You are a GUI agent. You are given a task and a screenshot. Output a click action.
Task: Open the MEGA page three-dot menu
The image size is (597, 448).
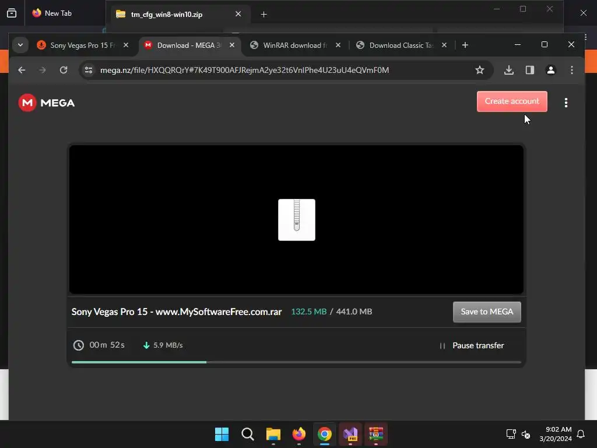[x=566, y=103]
